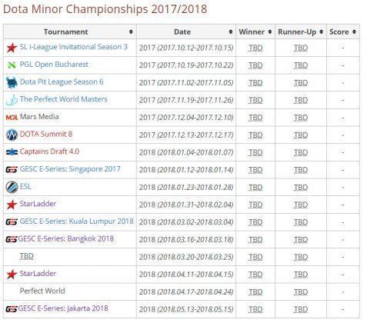The width and height of the screenshot is (367, 323).
Task: Open GESC E-Series: Jakarta 2018 link
Action: 63,308
